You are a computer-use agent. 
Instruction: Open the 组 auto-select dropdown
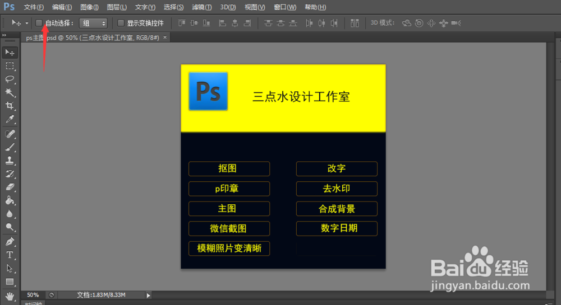click(93, 23)
